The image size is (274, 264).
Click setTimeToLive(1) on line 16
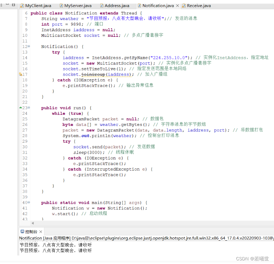click(102, 69)
